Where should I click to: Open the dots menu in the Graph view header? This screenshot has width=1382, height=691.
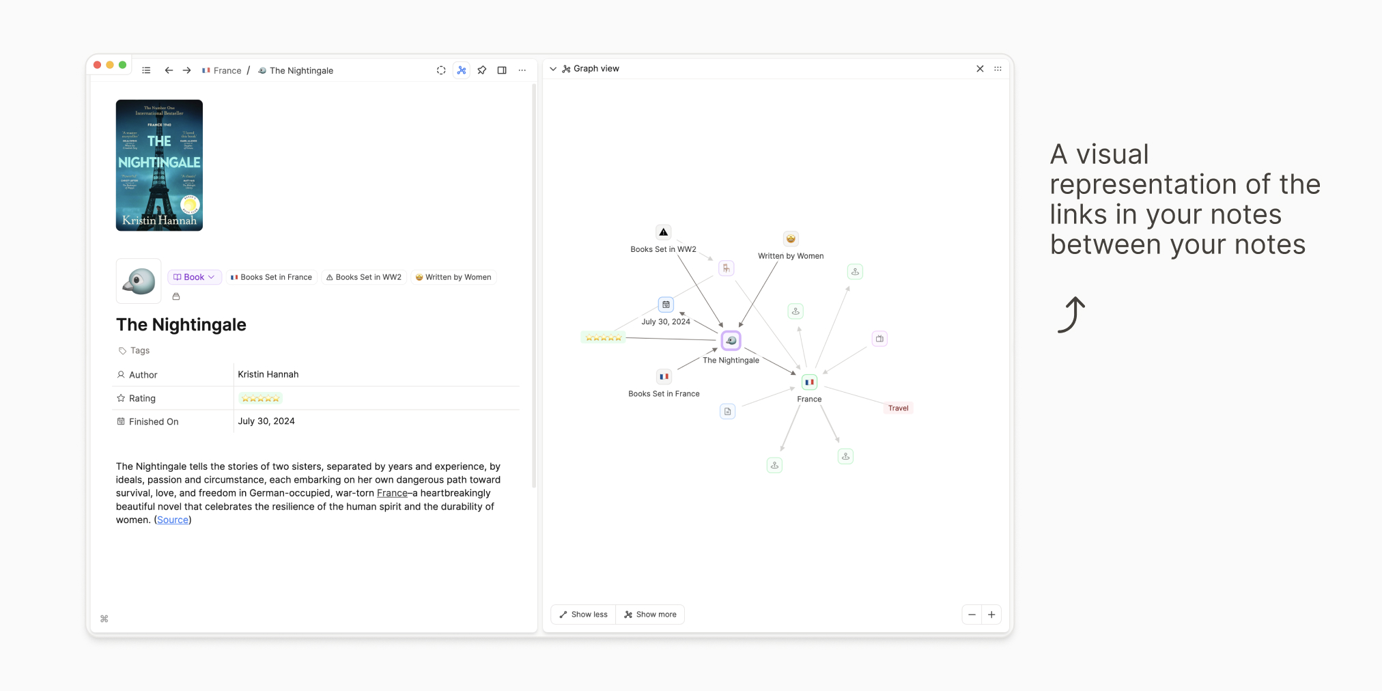pyautogui.click(x=998, y=69)
